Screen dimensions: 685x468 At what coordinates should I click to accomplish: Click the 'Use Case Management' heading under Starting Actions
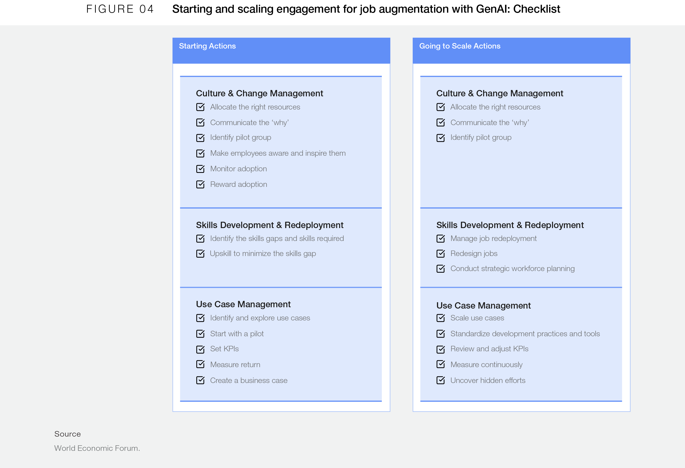pyautogui.click(x=243, y=304)
